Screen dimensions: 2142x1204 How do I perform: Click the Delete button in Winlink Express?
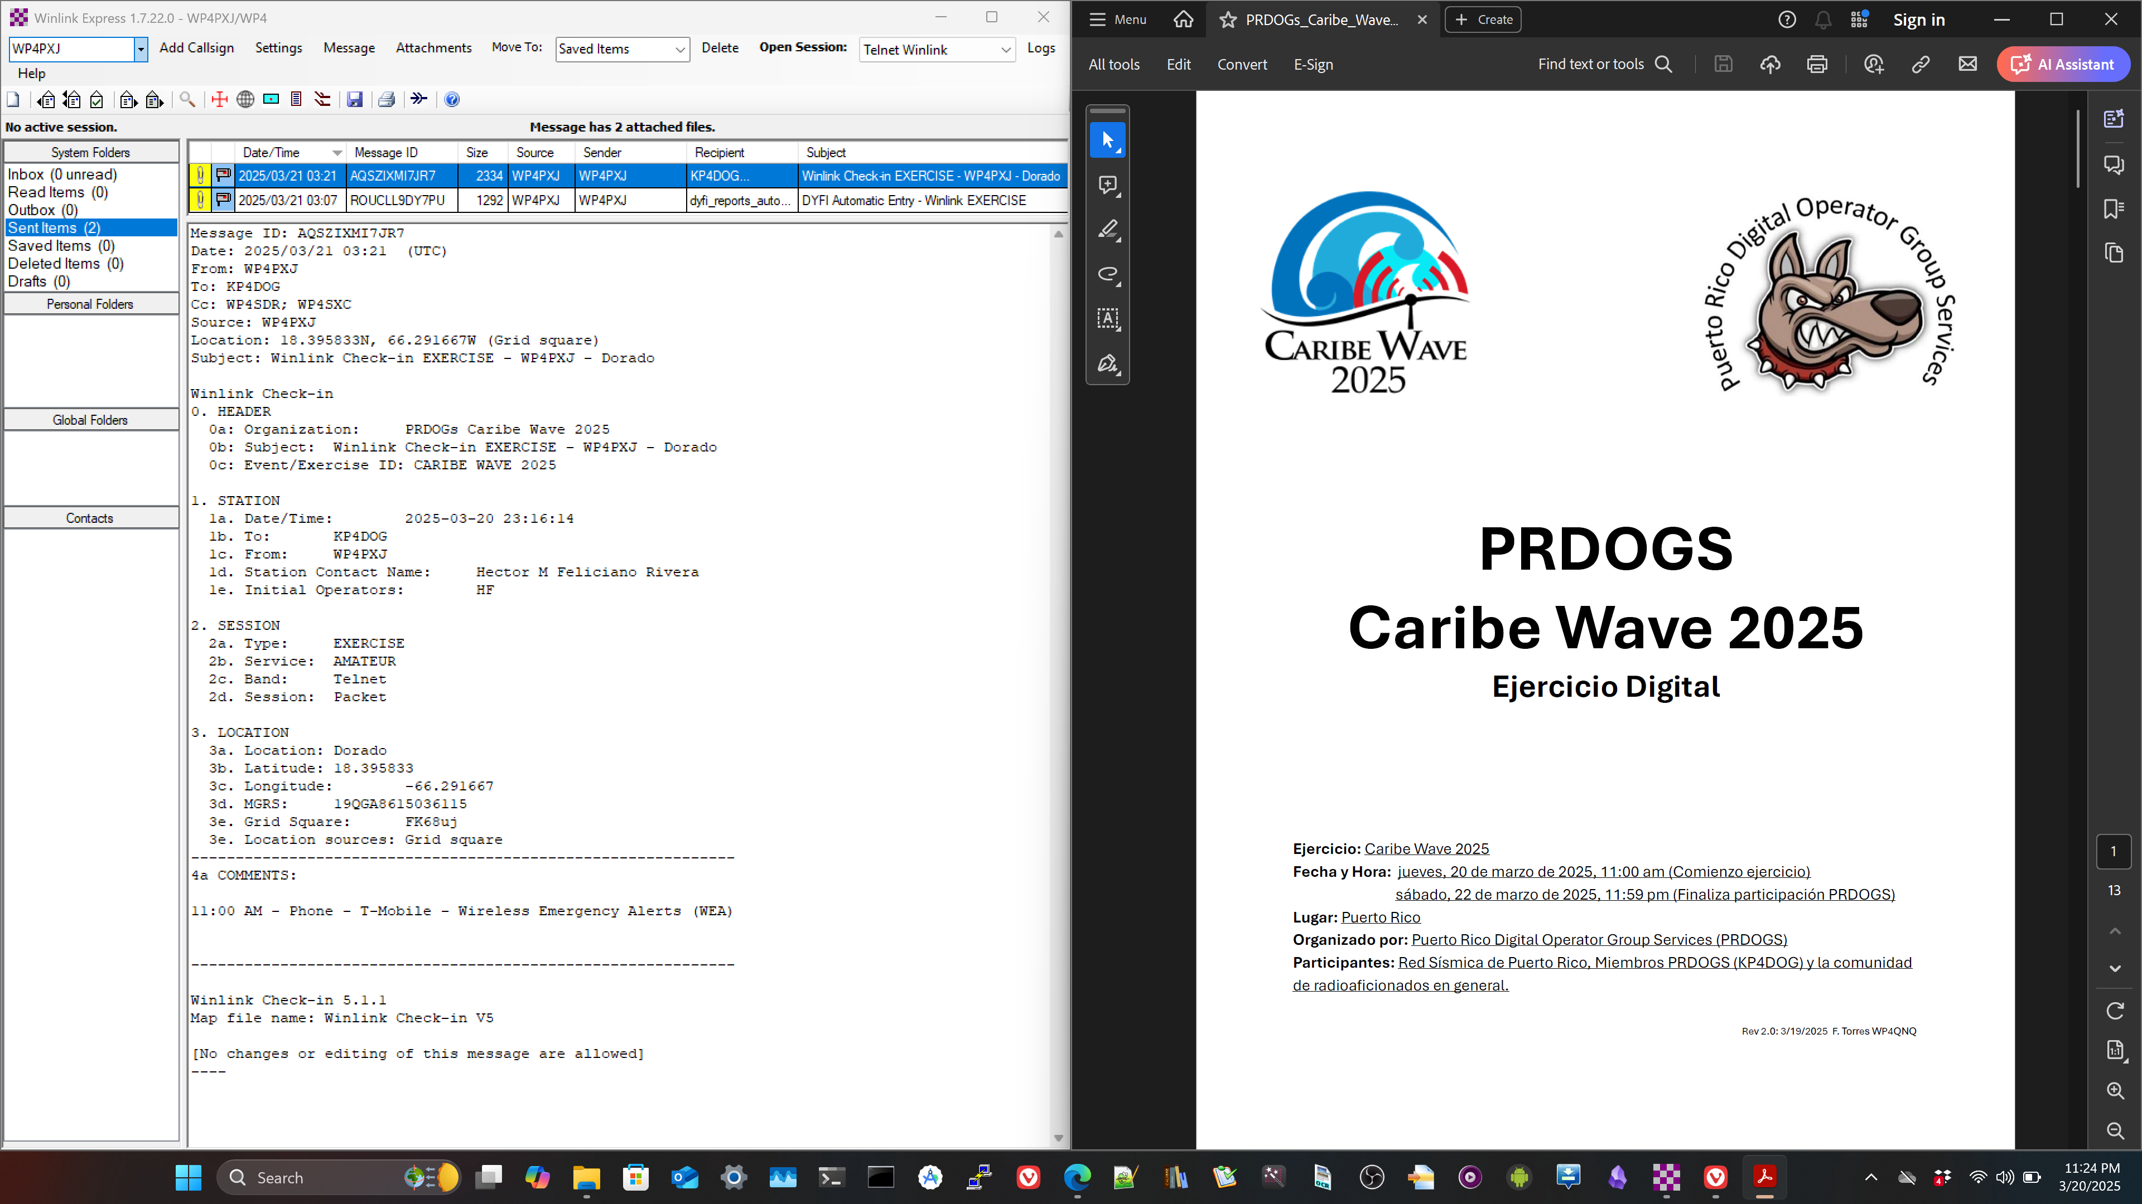[x=720, y=48]
